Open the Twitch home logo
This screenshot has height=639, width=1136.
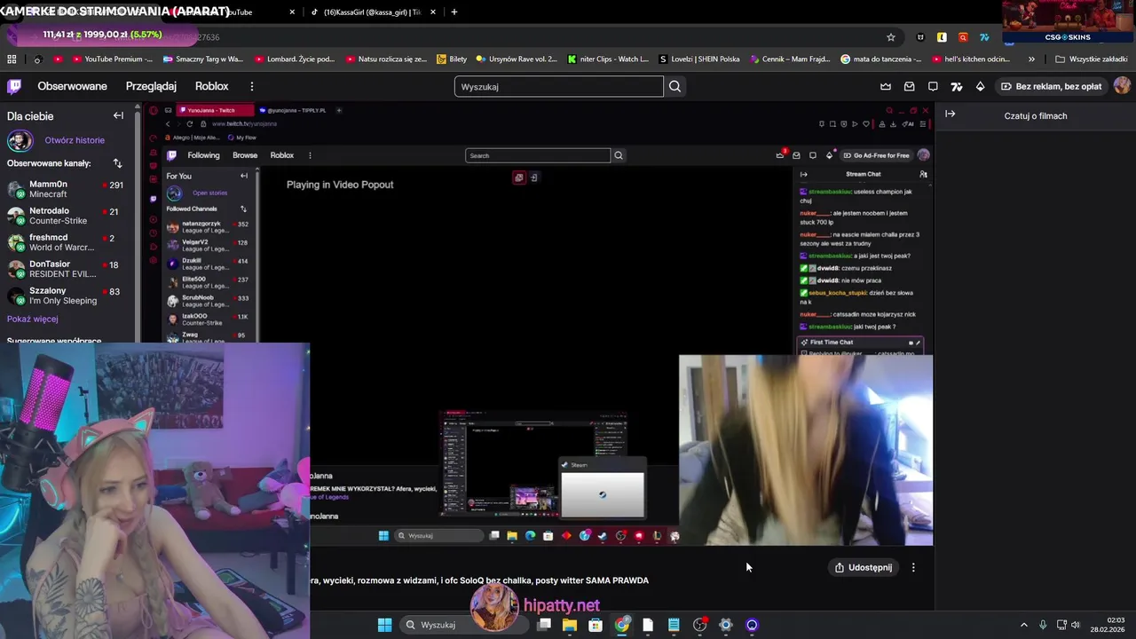(14, 86)
